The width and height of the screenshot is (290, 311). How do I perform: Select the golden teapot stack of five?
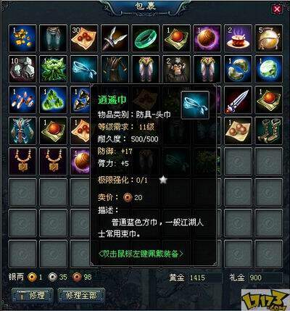tap(269, 38)
